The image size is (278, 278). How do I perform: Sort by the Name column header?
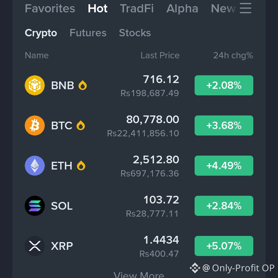coord(37,56)
